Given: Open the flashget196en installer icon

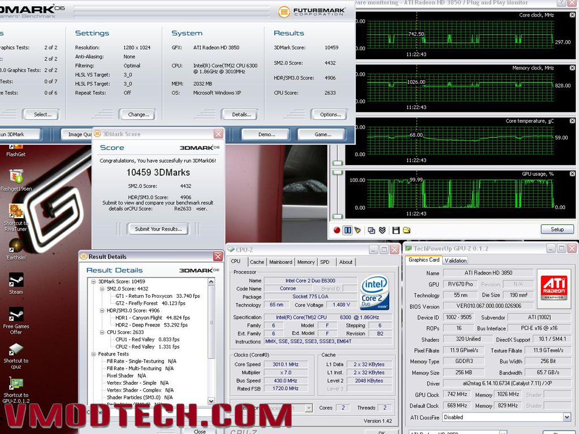Looking at the screenshot, I should [16, 180].
